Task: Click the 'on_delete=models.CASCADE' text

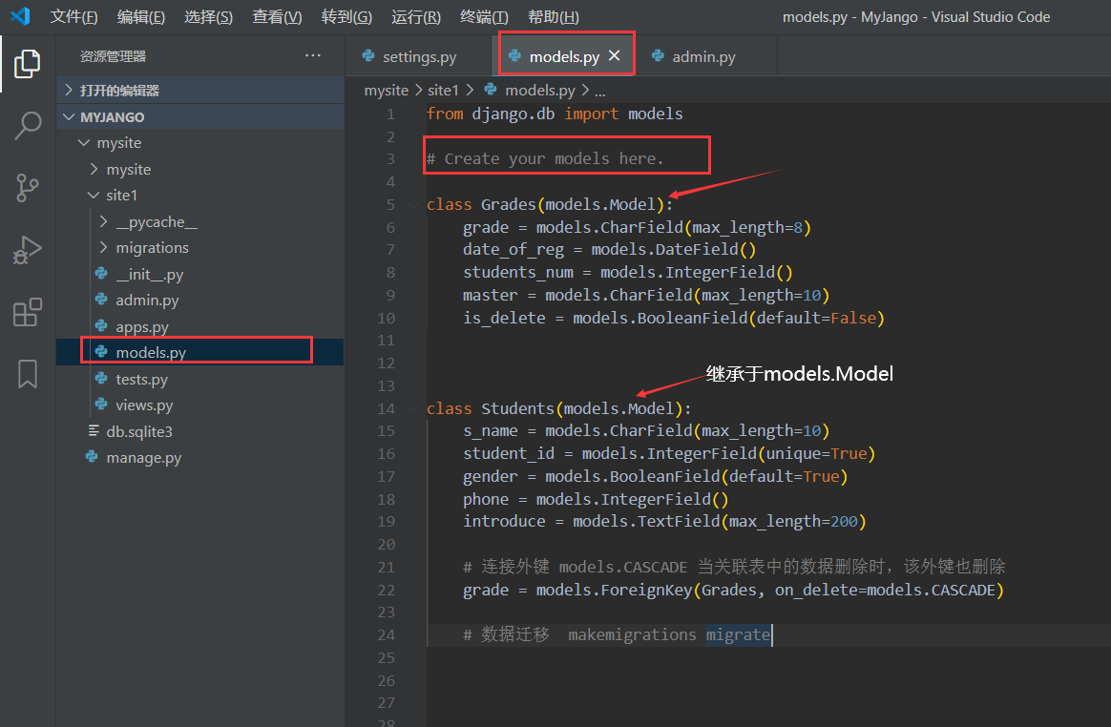Action: click(885, 591)
